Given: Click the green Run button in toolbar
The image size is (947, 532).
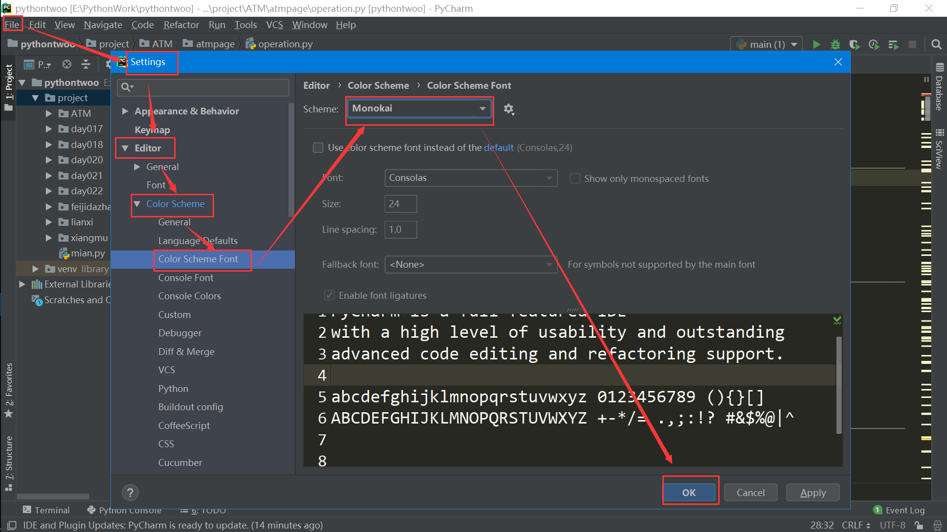Looking at the screenshot, I should [816, 44].
